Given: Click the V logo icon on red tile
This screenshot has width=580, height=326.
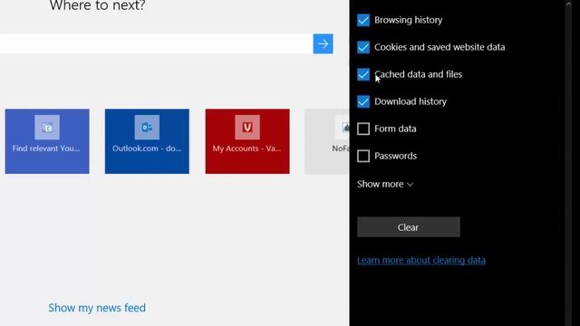Looking at the screenshot, I should [247, 127].
